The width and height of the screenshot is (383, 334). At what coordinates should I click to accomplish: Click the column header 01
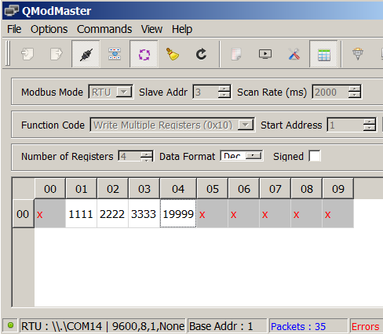81,189
